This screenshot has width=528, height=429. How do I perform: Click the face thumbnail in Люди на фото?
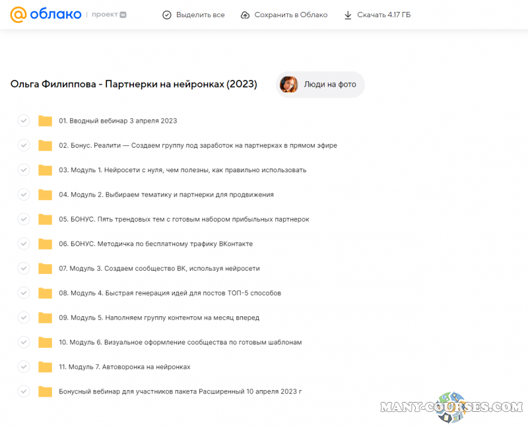click(x=289, y=84)
